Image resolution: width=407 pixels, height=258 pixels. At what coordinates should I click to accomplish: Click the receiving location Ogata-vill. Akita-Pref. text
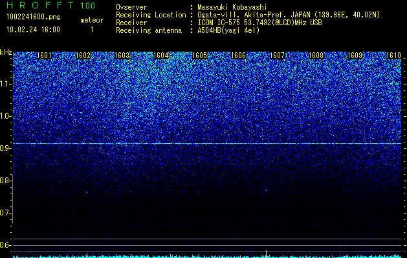pos(289,15)
